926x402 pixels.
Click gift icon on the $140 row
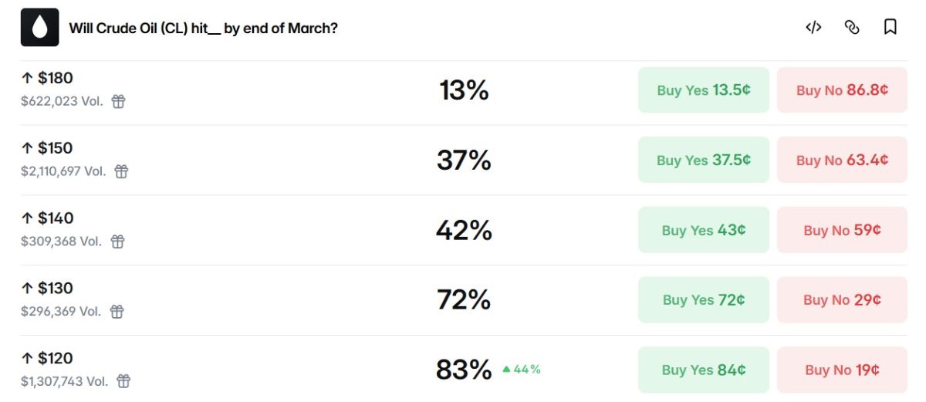click(x=117, y=242)
